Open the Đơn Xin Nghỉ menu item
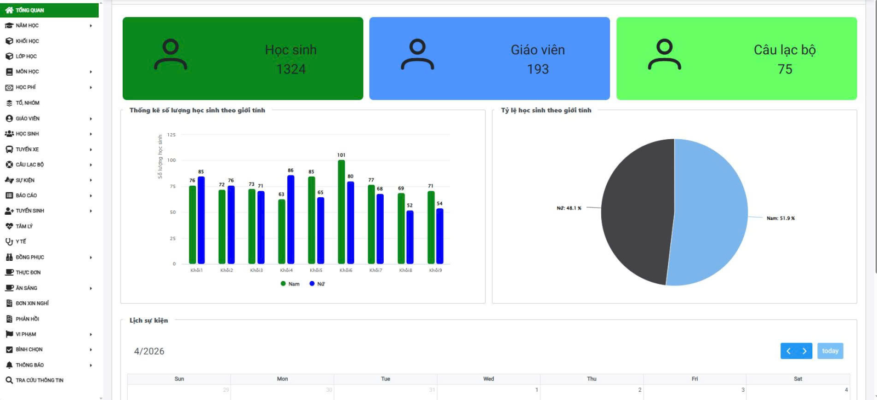The height and width of the screenshot is (400, 877). pos(32,304)
